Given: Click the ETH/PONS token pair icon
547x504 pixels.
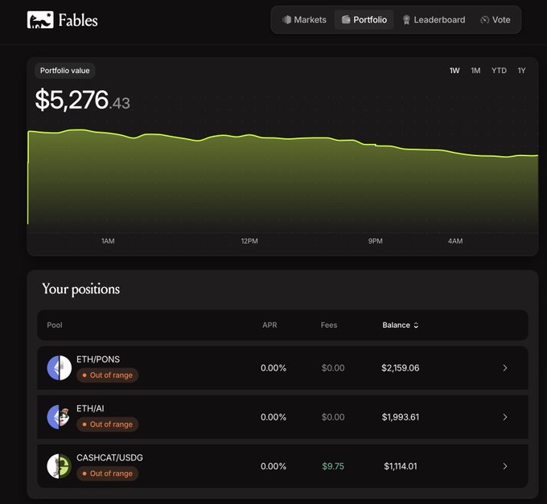Looking at the screenshot, I should pos(60,367).
